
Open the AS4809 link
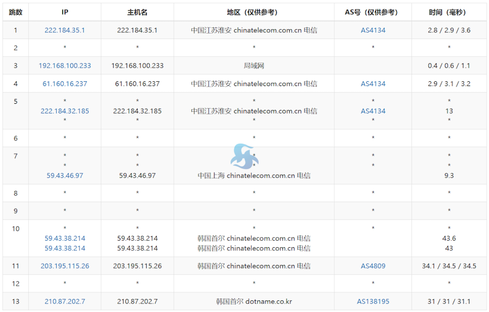[373, 266]
